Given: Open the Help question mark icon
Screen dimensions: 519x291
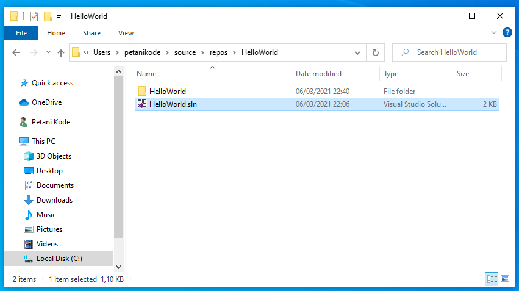Looking at the screenshot, I should 507,32.
